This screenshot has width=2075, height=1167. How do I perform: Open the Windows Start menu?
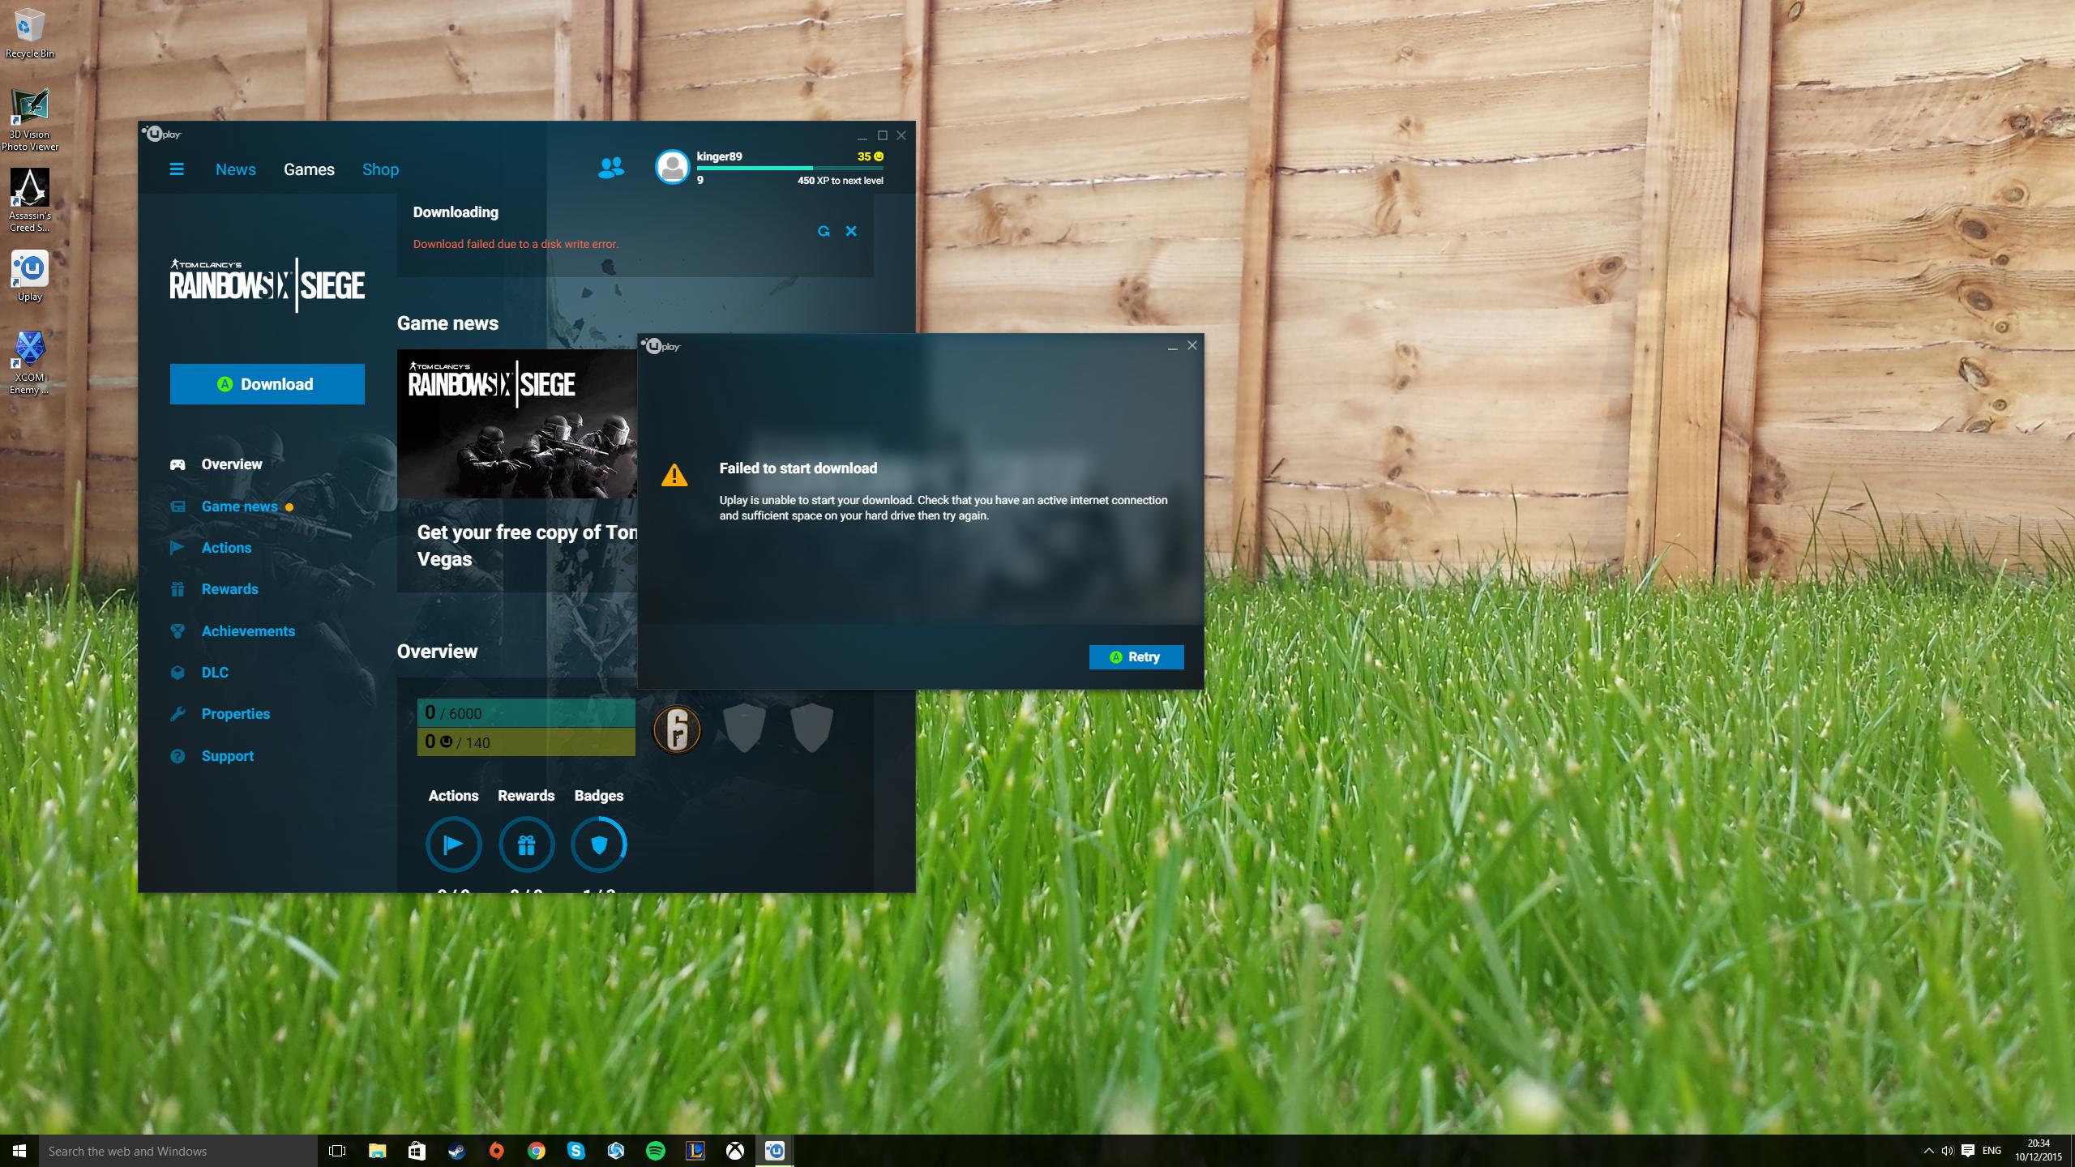click(19, 1151)
